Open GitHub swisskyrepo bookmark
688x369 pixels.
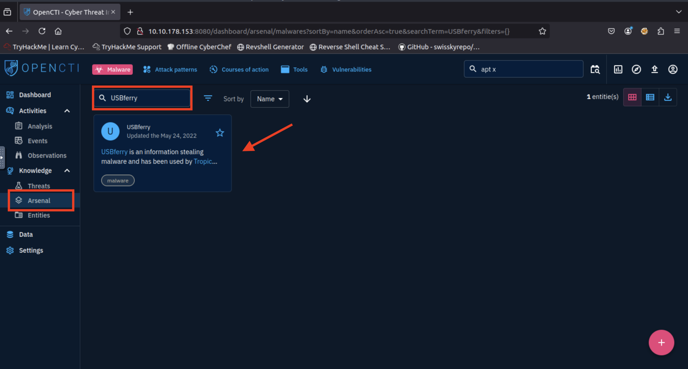(x=439, y=47)
